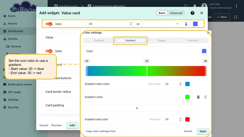Open the red gradient end color swatch
Image resolution: width=244 pixels, height=137 pixels.
[x=187, y=119]
